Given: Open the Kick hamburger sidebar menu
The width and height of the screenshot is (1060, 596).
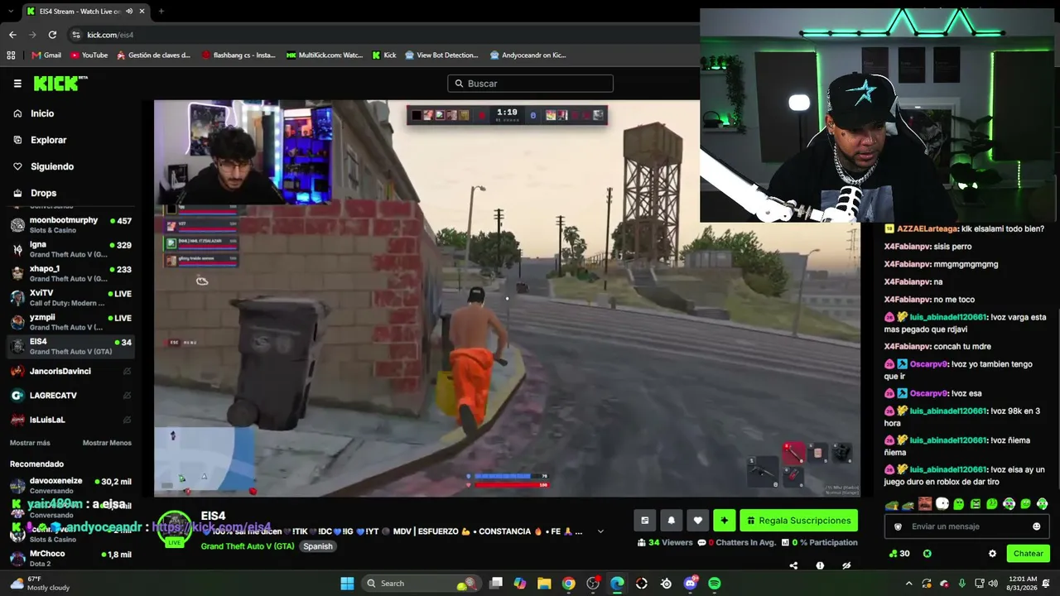Looking at the screenshot, I should pyautogui.click(x=17, y=84).
